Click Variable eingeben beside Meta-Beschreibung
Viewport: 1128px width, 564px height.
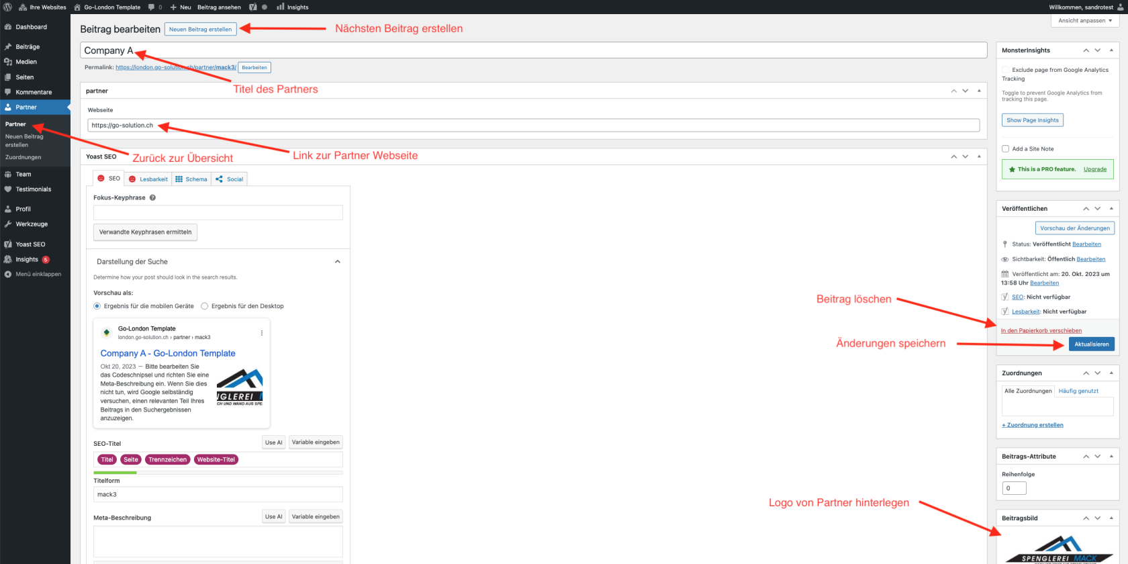point(316,516)
